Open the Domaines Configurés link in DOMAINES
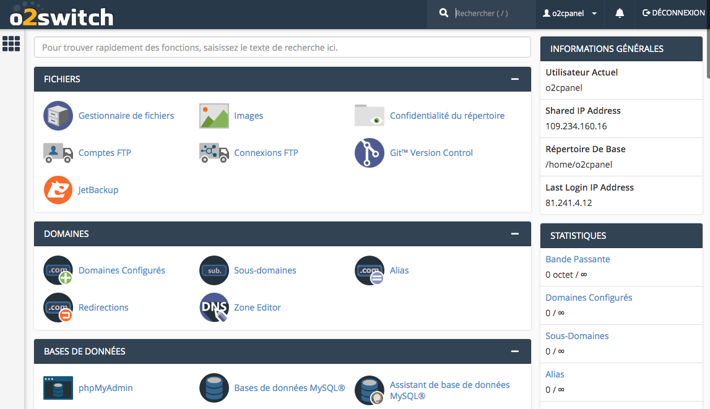Viewport: 710px width, 409px height. 122,270
